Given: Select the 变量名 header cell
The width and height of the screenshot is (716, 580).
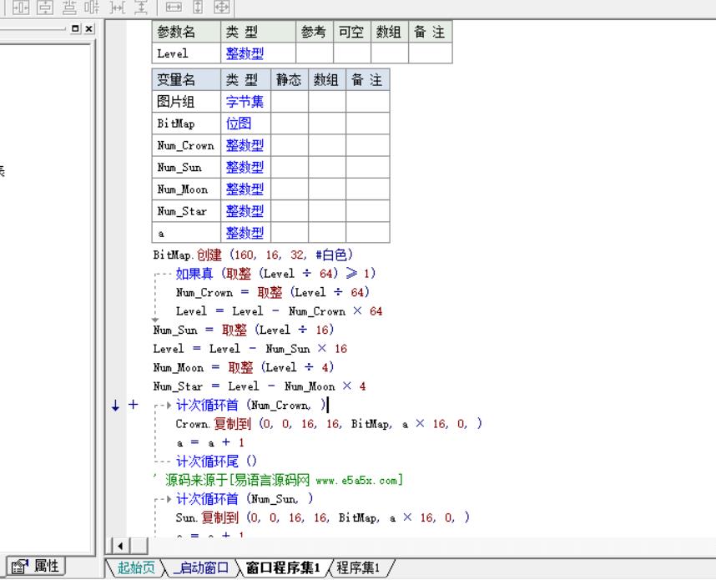Looking at the screenshot, I should coord(186,79).
